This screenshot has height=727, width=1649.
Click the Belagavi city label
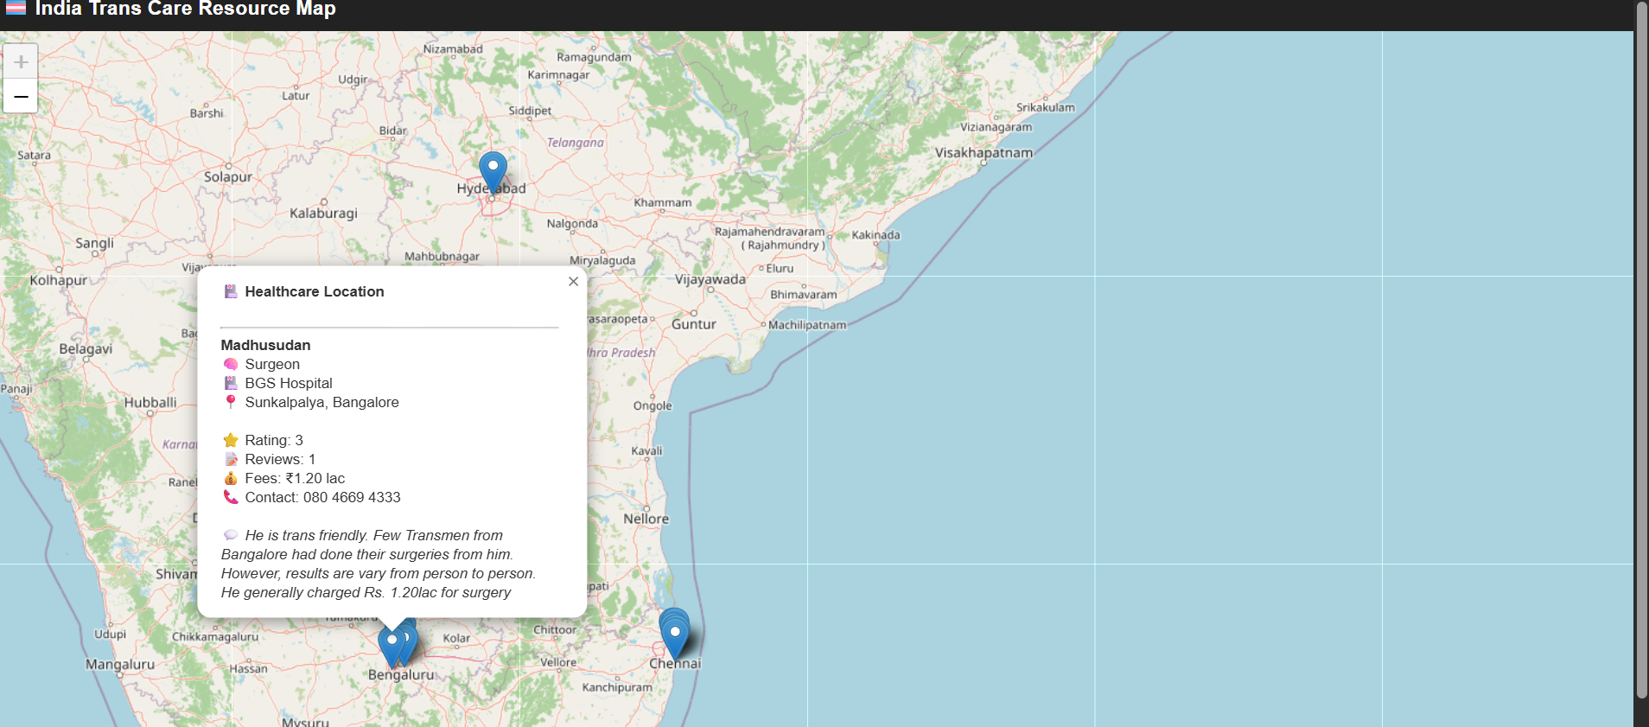coord(86,348)
